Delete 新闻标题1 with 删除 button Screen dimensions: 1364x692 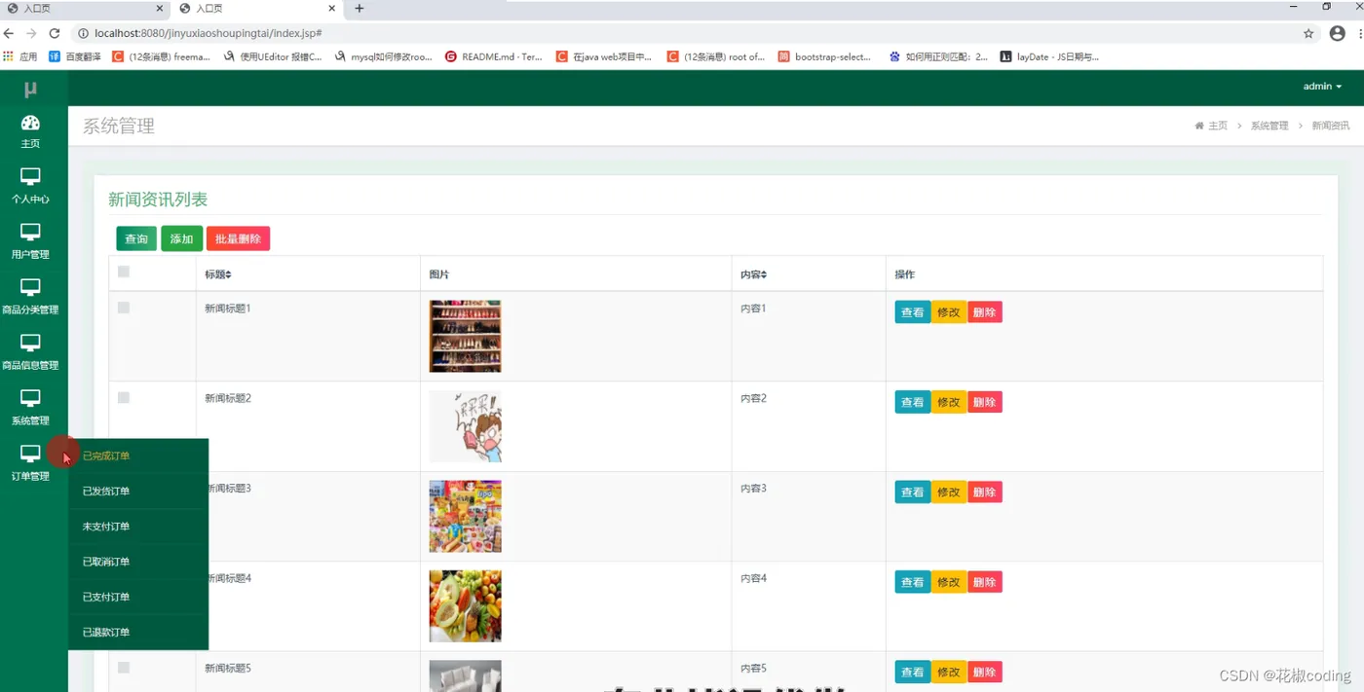(x=985, y=312)
